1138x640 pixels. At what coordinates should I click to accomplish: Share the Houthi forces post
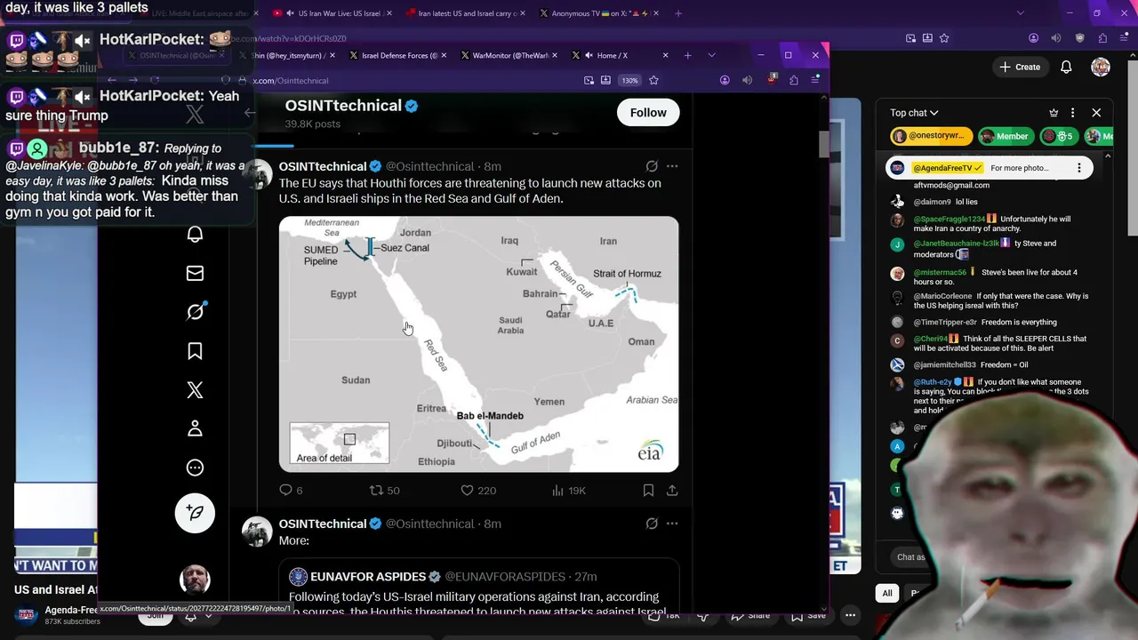[672, 490]
